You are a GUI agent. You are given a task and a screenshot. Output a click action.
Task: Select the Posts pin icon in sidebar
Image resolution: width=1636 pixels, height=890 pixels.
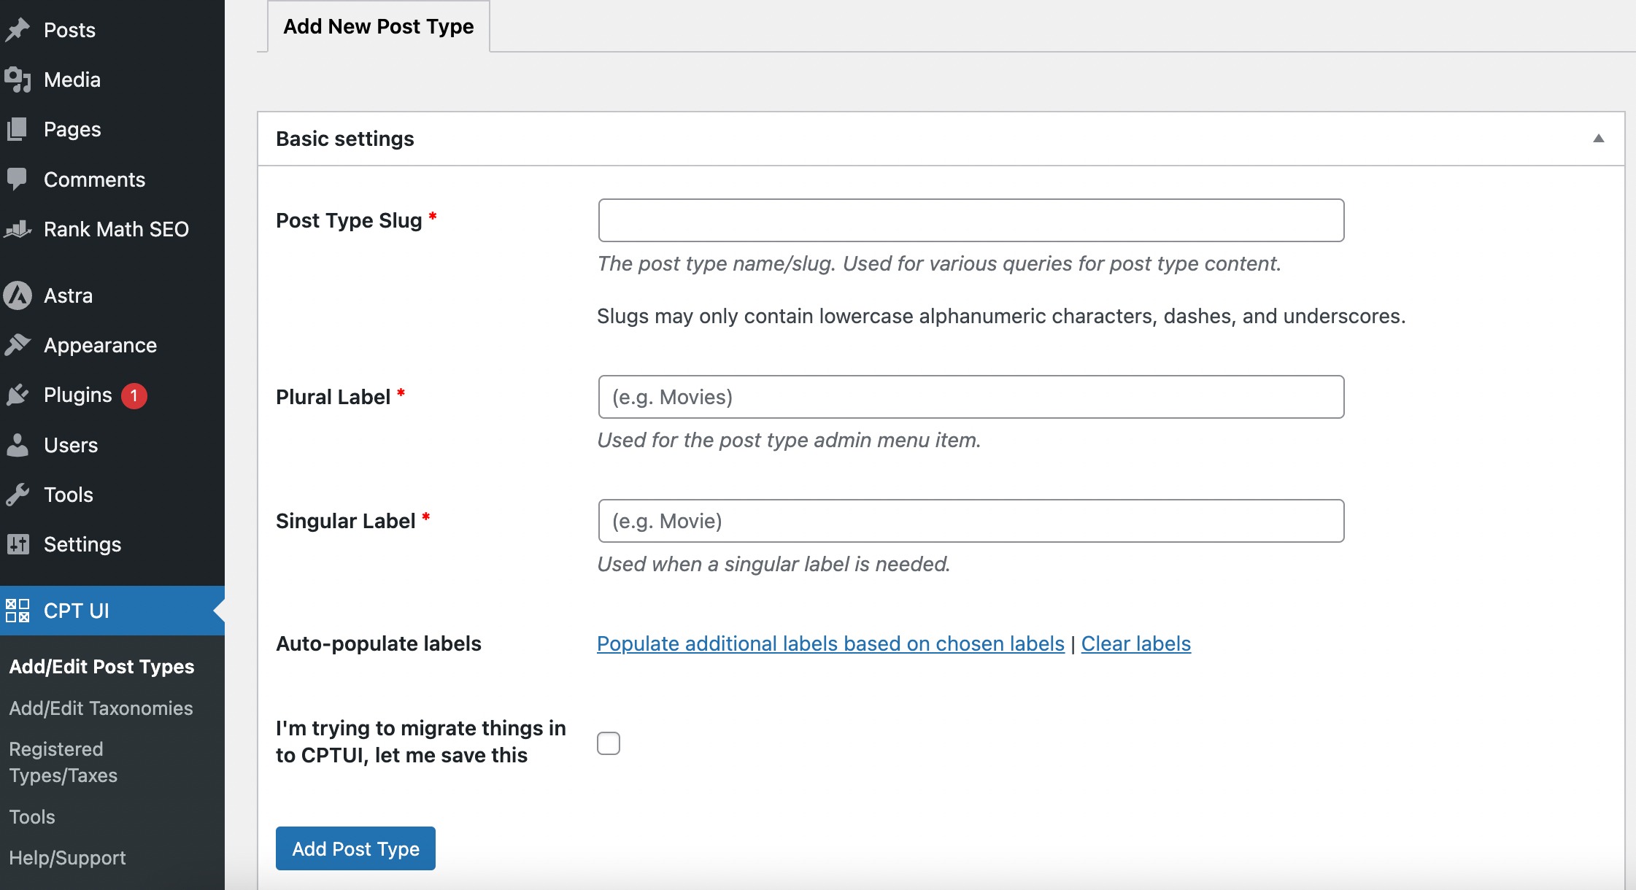(18, 29)
